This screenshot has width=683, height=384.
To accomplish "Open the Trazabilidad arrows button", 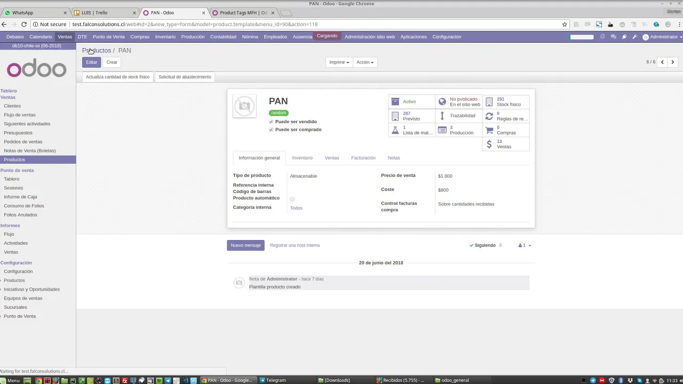I will pyautogui.click(x=459, y=116).
